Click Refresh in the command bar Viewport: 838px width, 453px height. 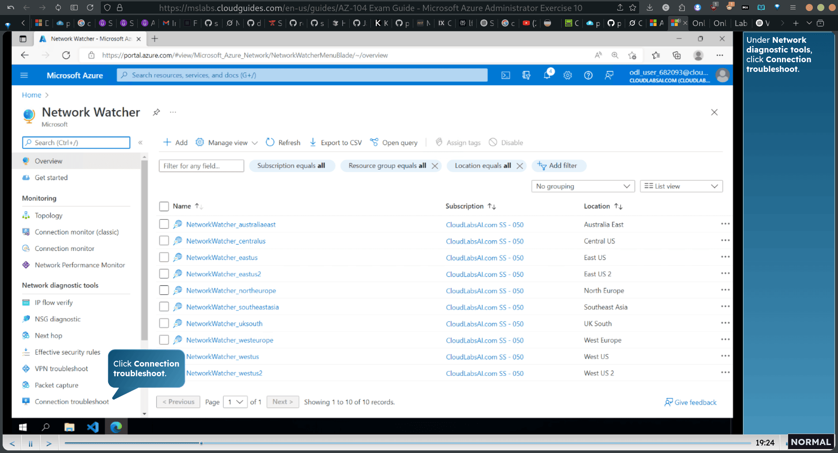point(283,142)
